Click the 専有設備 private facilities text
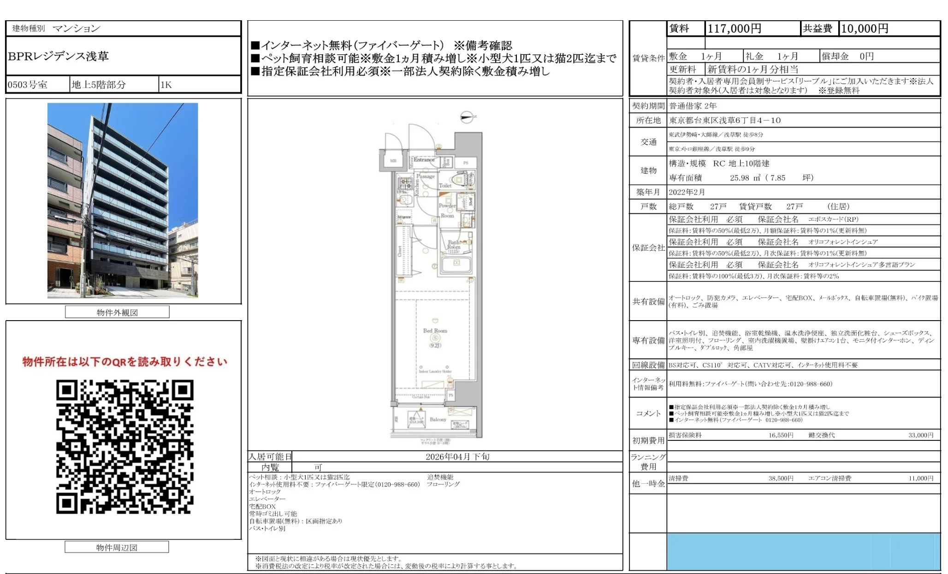This screenshot has width=948, height=574. click(801, 340)
